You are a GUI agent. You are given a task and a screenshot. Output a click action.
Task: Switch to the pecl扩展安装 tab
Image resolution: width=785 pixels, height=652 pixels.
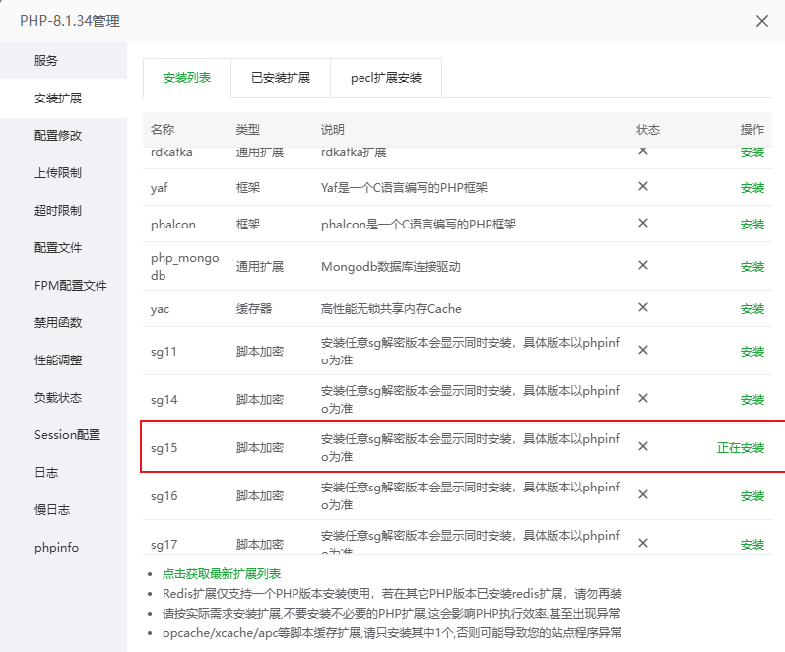pyautogui.click(x=386, y=78)
